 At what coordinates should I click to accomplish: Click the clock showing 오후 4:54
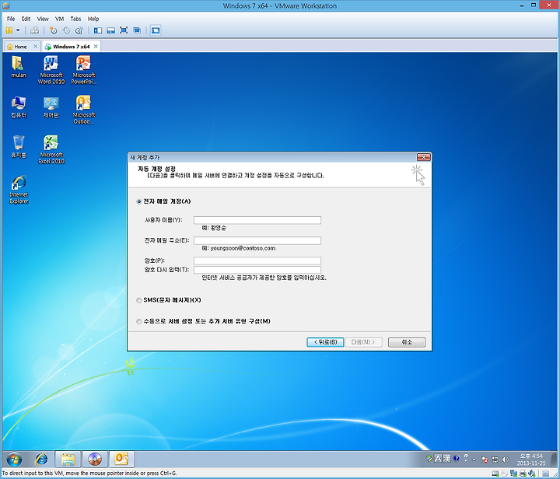pyautogui.click(x=531, y=460)
